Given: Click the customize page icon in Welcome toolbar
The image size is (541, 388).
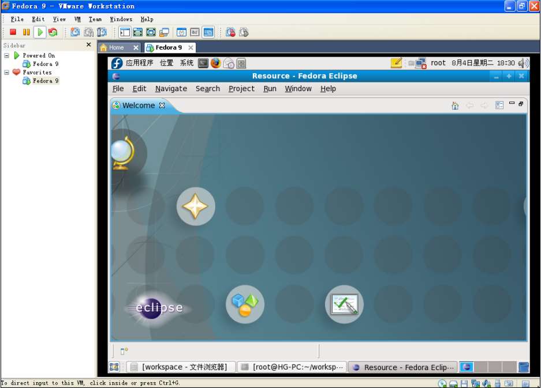Looking at the screenshot, I should tap(499, 105).
